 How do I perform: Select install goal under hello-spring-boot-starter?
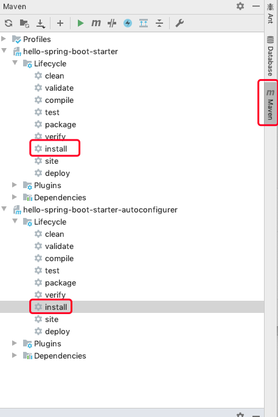pyautogui.click(x=56, y=149)
